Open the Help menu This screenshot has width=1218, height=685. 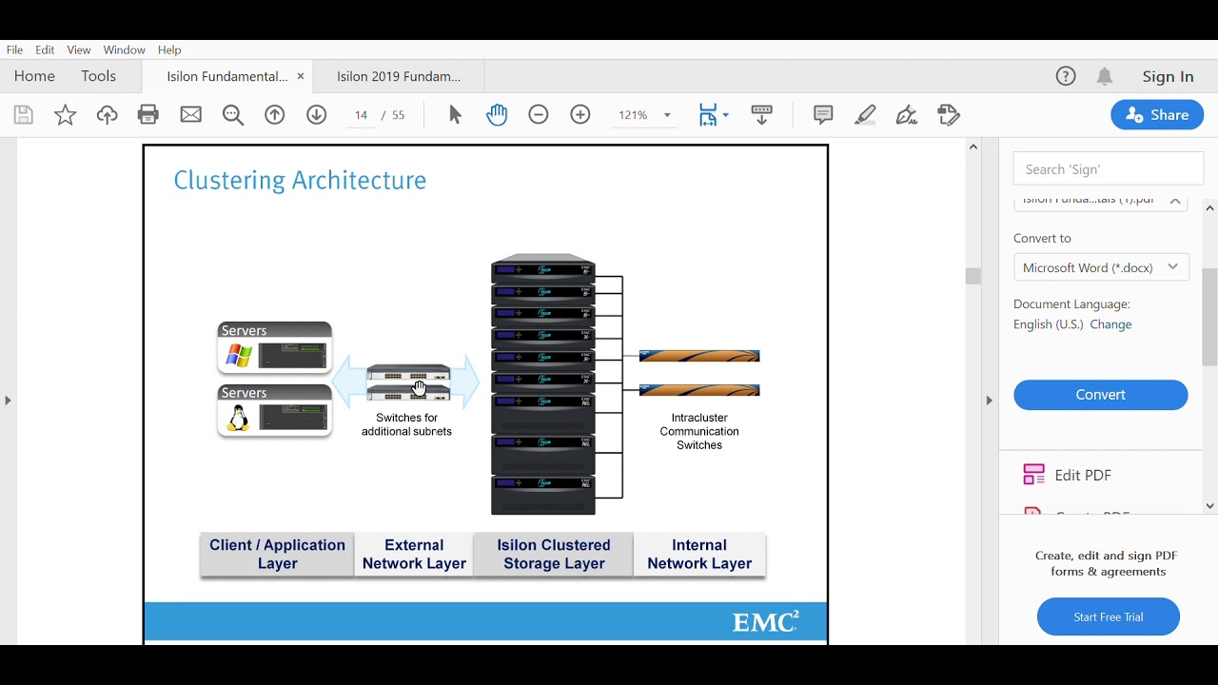point(169,49)
